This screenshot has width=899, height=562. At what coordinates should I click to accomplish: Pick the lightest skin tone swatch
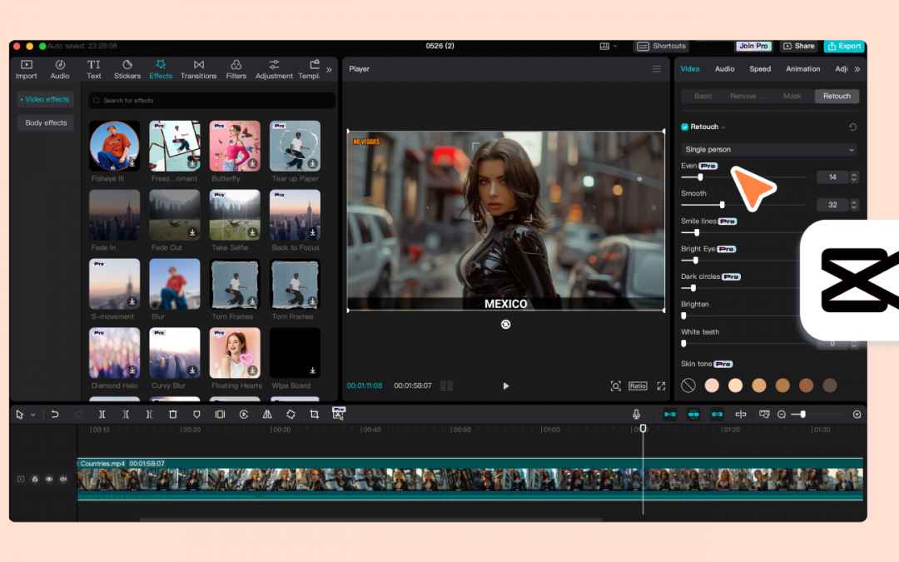click(x=712, y=385)
